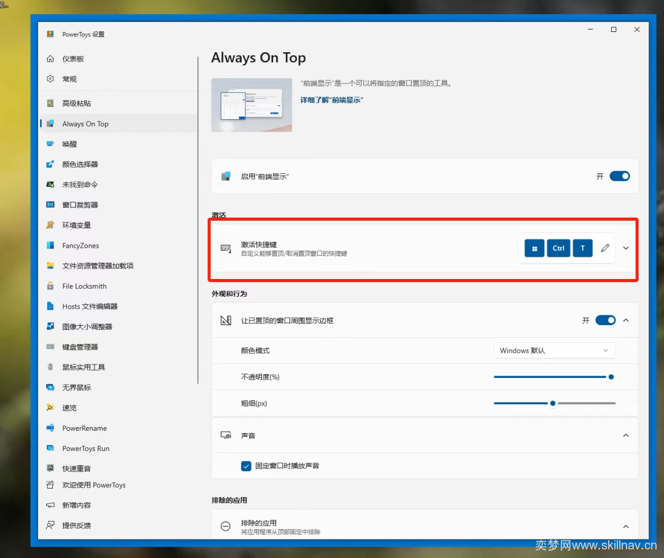The width and height of the screenshot is (664, 558).
Task: Click the 排除的应用 minus circle icon
Action: click(226, 526)
